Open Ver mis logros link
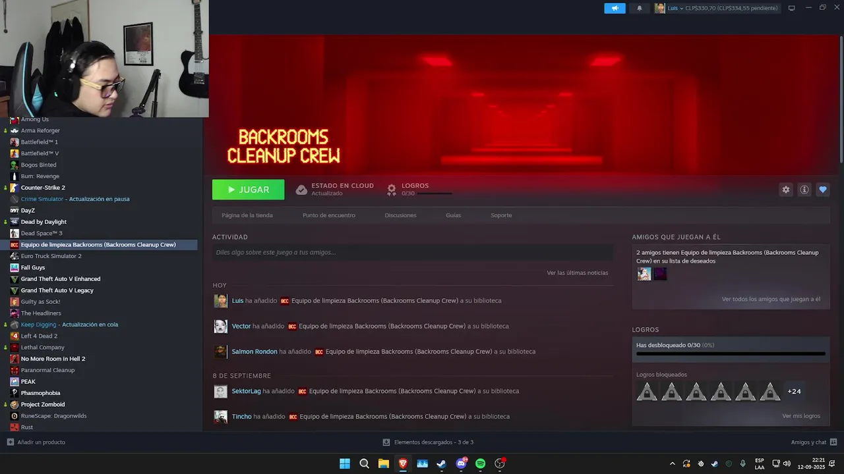Image resolution: width=844 pixels, height=474 pixels. (801, 416)
